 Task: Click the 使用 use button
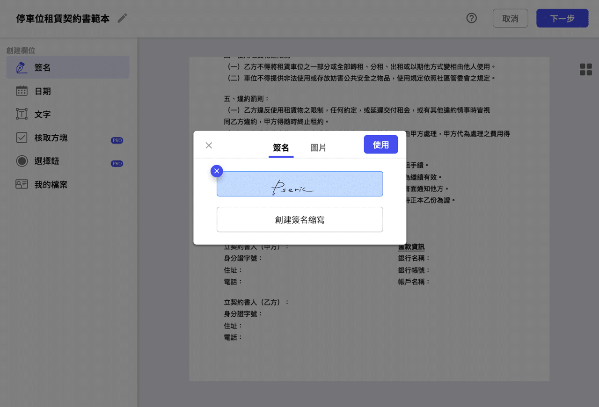(381, 145)
